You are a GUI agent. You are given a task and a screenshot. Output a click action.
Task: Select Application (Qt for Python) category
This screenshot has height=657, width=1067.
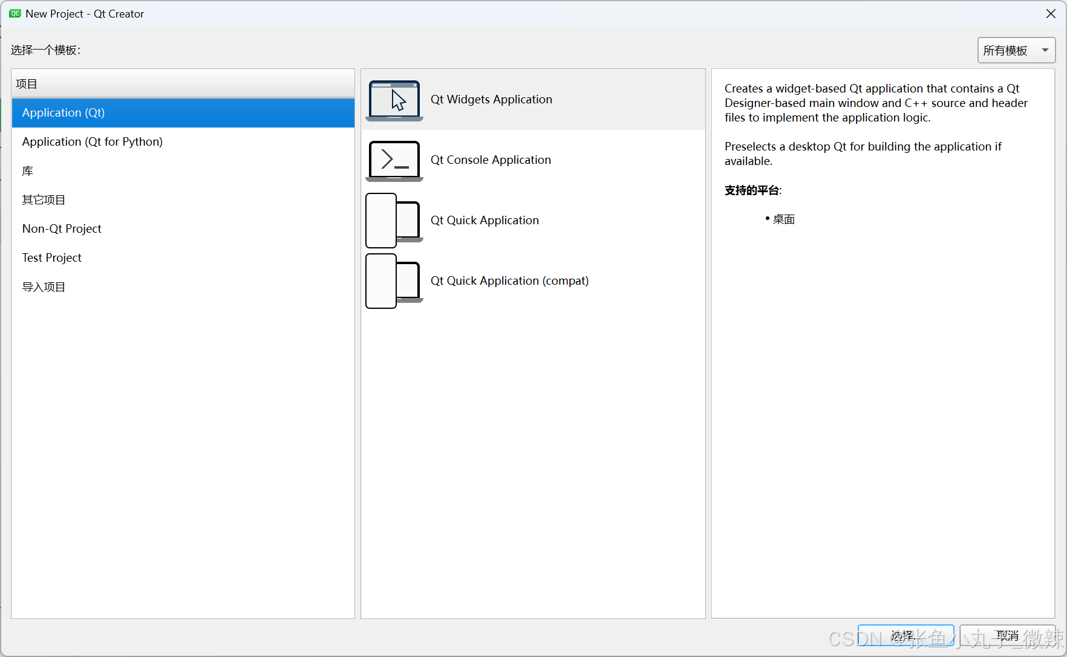click(183, 142)
